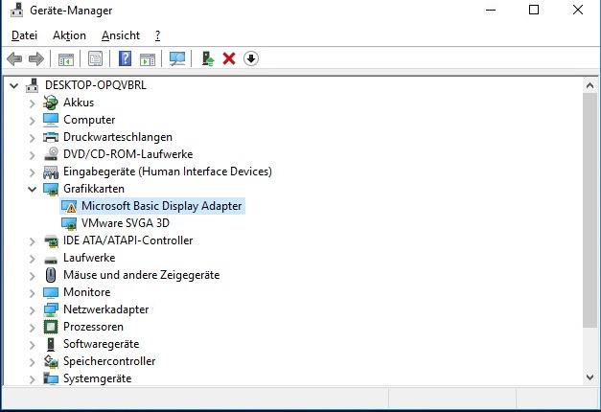Click the Akkus battery icon
The image size is (601, 412).
[x=51, y=103]
